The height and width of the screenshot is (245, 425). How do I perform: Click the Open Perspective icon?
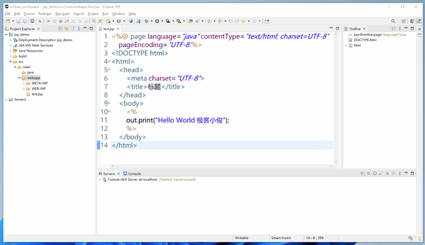click(x=404, y=21)
